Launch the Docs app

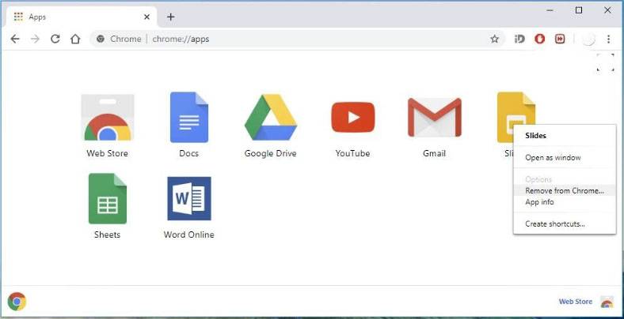point(189,118)
